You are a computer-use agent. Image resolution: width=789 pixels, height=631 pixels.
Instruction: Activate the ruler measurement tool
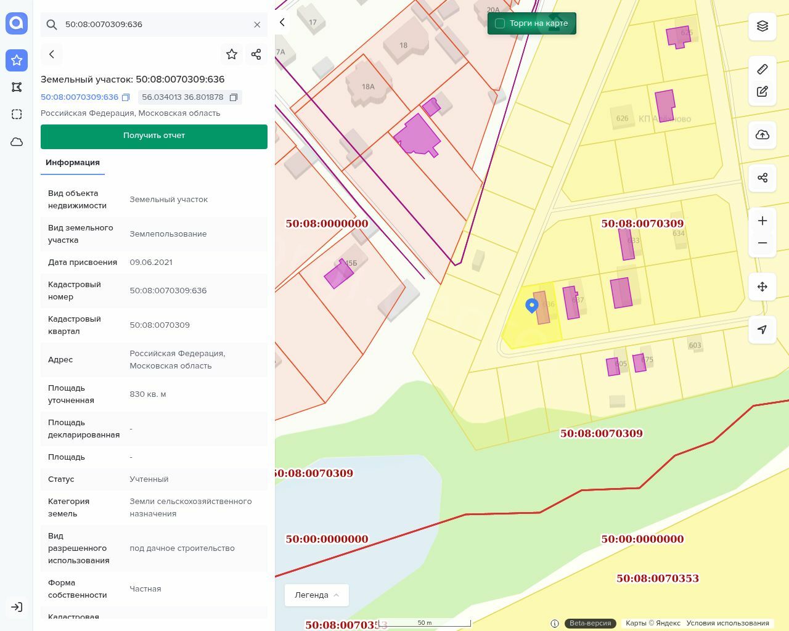point(762,69)
